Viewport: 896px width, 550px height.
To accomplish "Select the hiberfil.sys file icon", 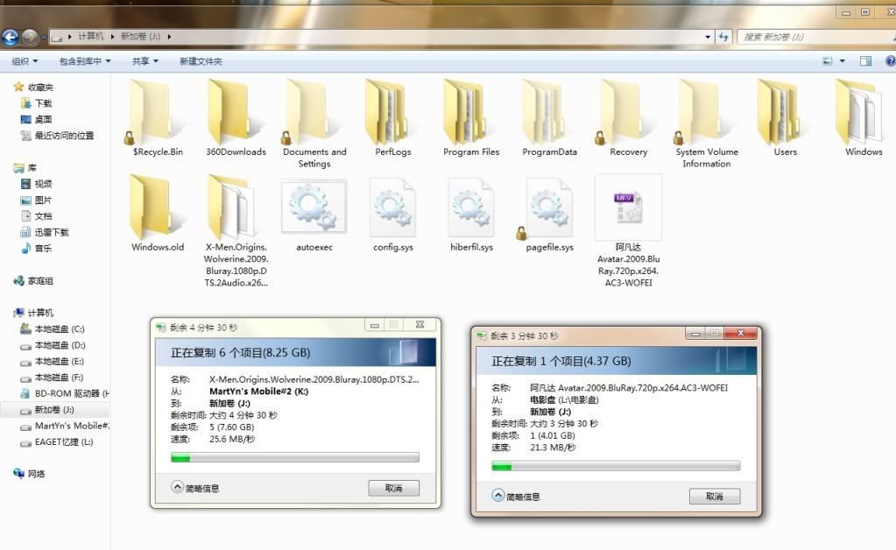I will pos(469,208).
